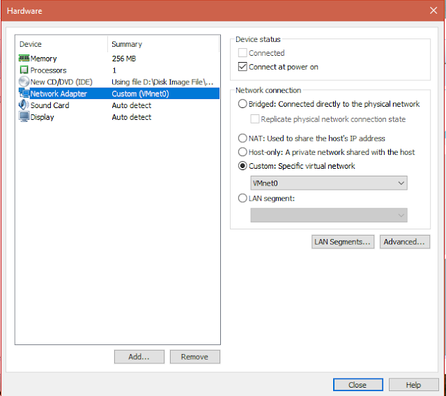Close the Hardware dialog with Close
The height and width of the screenshot is (396, 446).
pyautogui.click(x=357, y=385)
